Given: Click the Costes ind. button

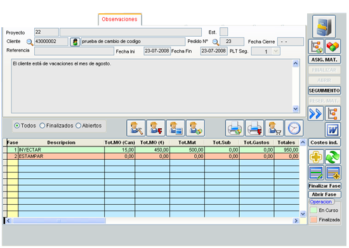Looking at the screenshot, I should click(324, 143).
